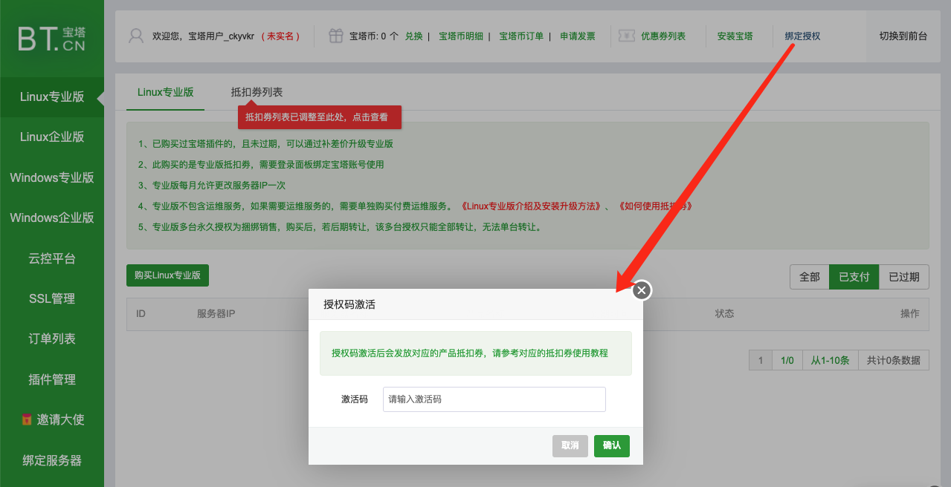Click the coupon ticket icon
This screenshot has height=487, width=951.
[x=626, y=36]
